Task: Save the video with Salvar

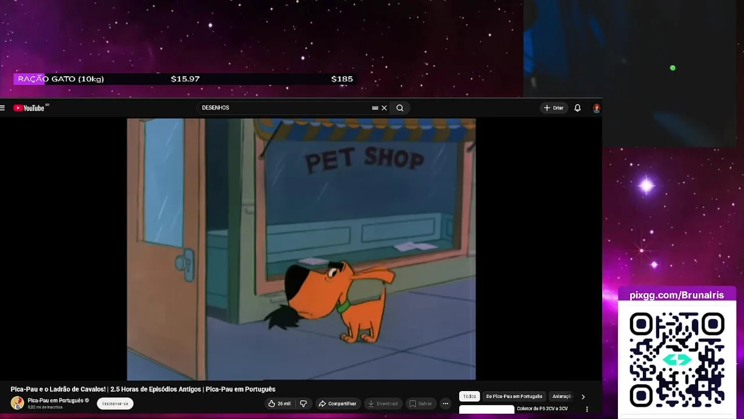Action: [420, 403]
